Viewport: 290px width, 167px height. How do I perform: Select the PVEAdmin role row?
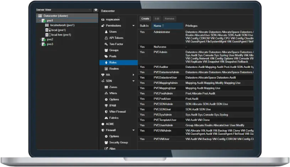196,57
